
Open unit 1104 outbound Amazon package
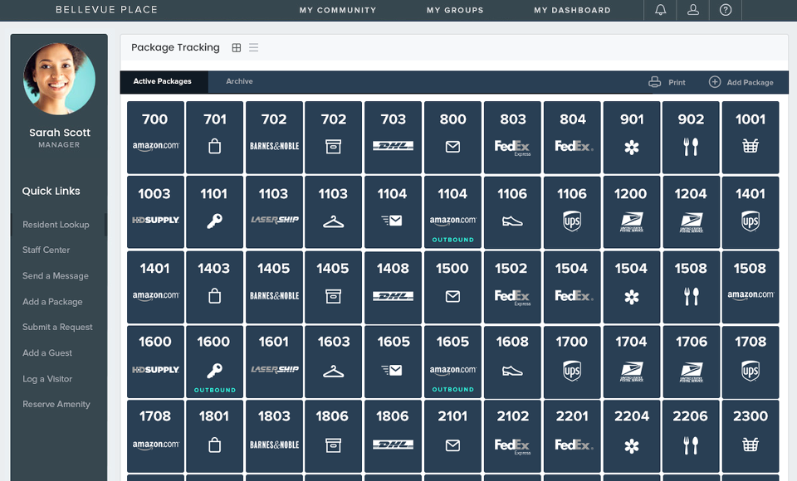coord(452,211)
